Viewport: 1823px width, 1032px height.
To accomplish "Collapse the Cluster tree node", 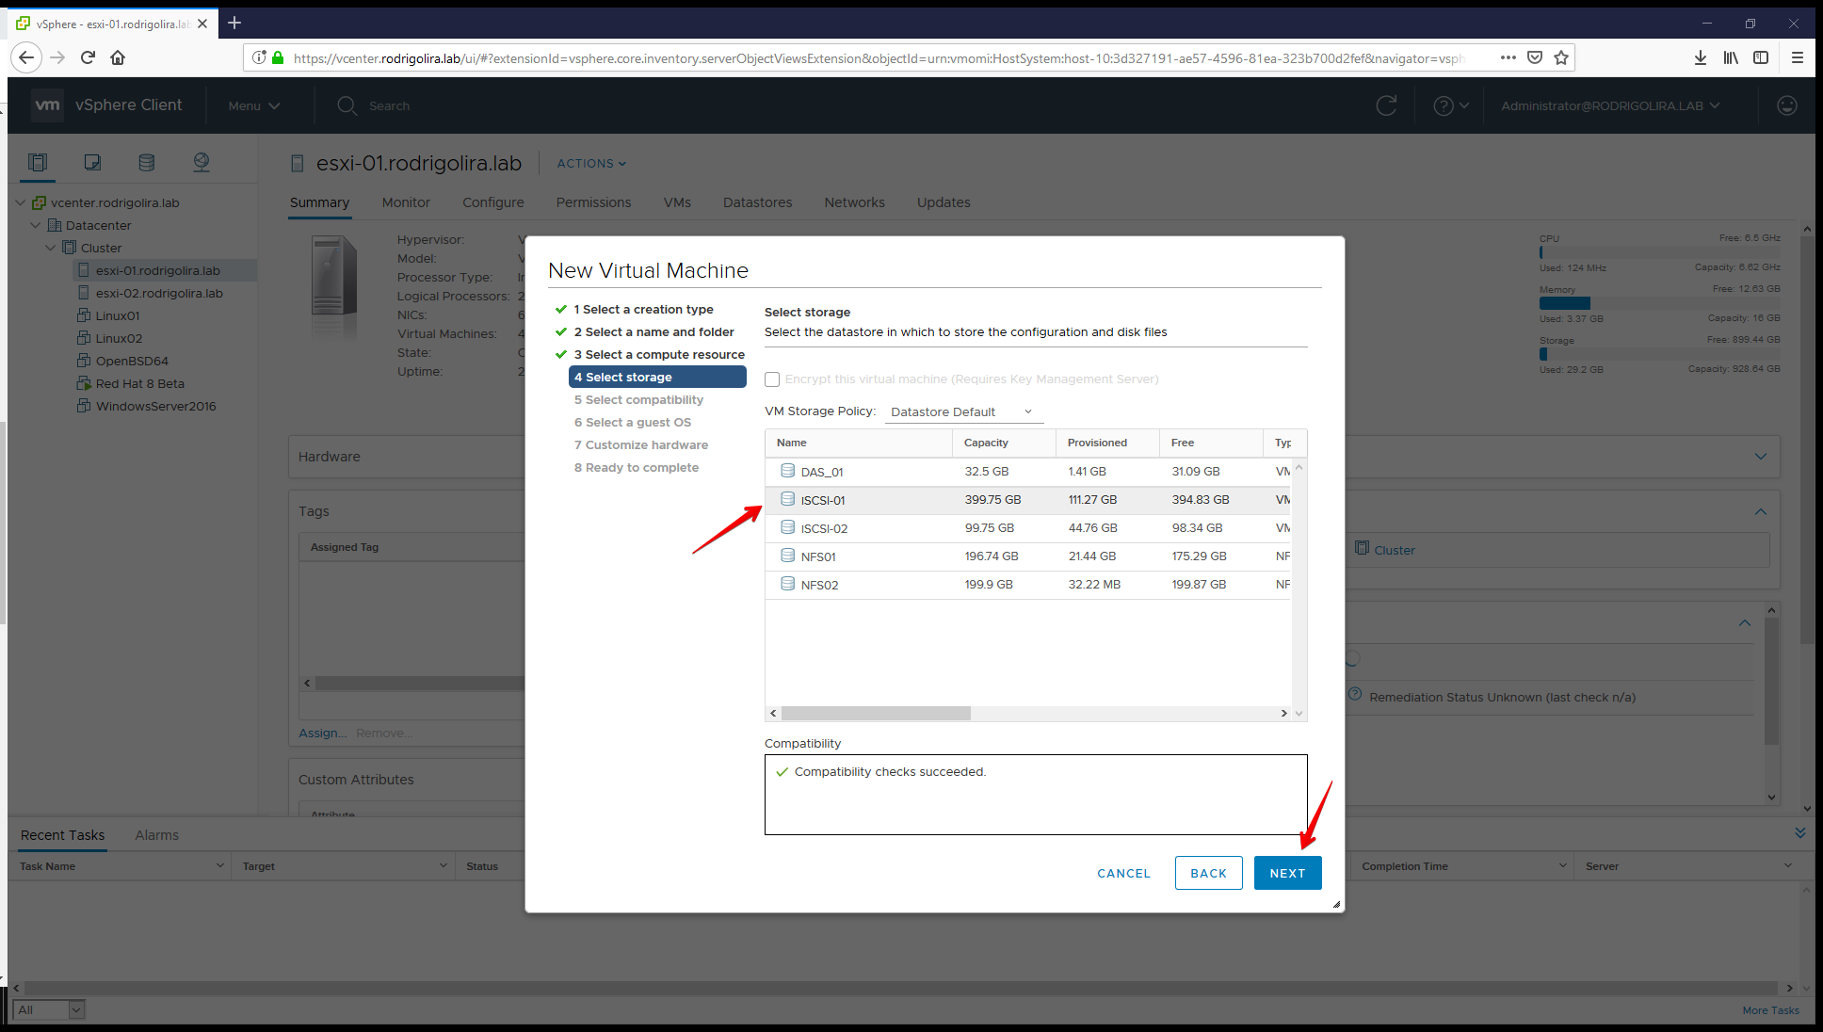I will [51, 248].
